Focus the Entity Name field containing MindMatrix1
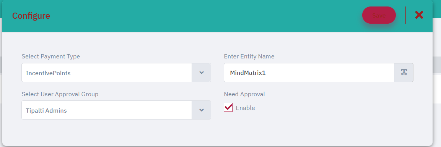Image resolution: width=441 pixels, height=147 pixels. pyautogui.click(x=309, y=73)
